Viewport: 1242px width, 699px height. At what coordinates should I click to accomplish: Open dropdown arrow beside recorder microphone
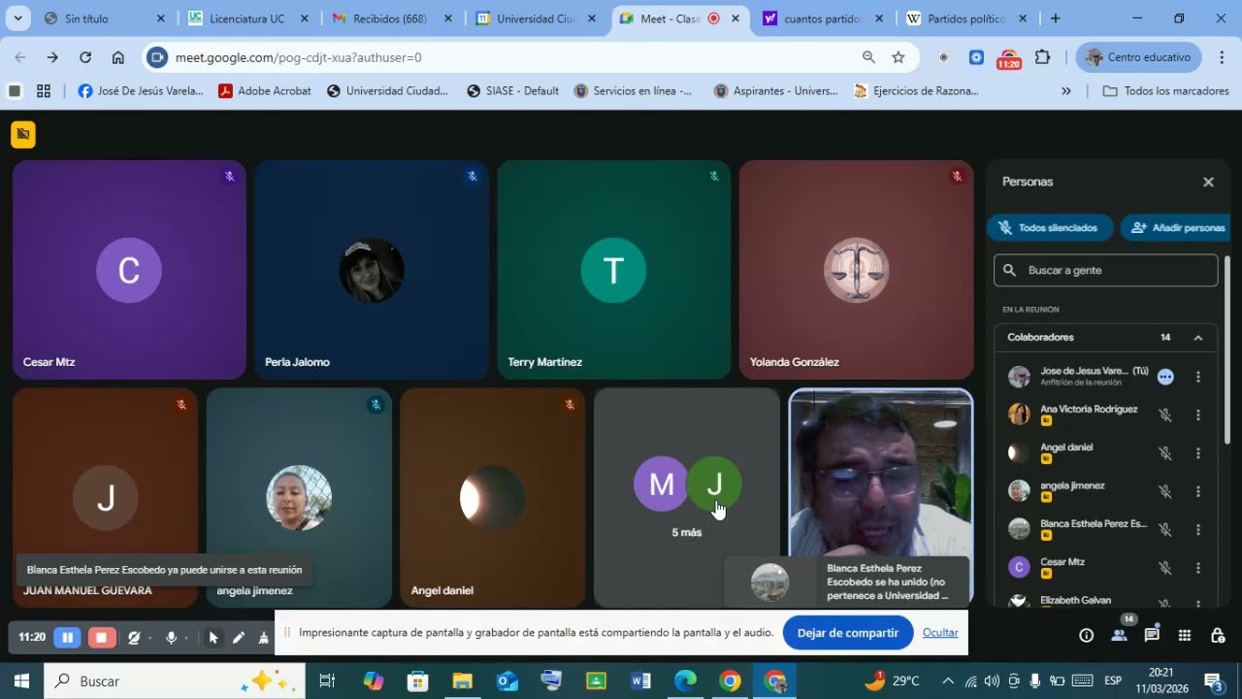pos(187,638)
